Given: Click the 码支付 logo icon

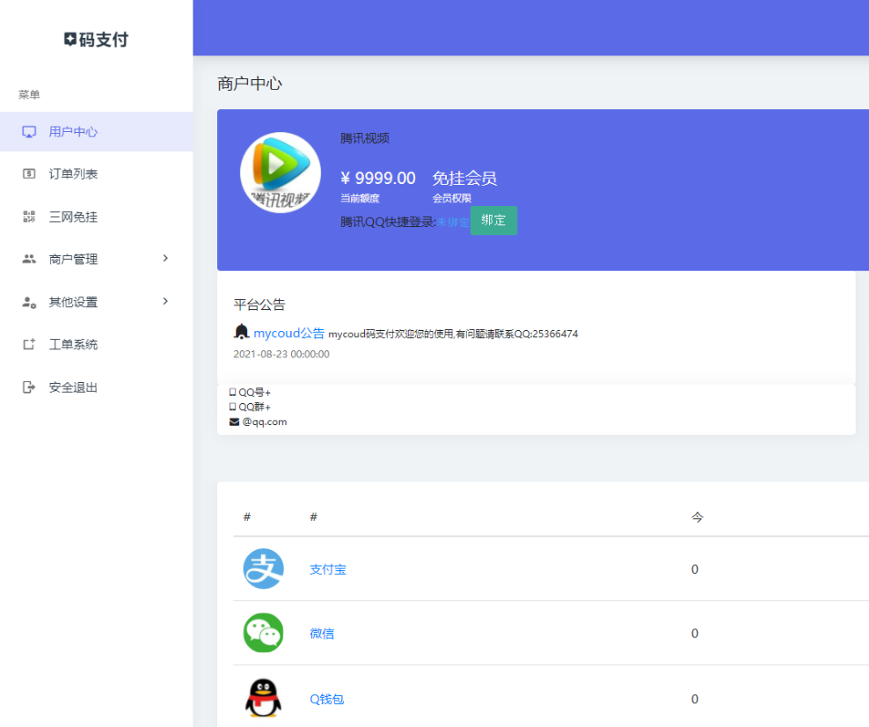Looking at the screenshot, I should (69, 40).
